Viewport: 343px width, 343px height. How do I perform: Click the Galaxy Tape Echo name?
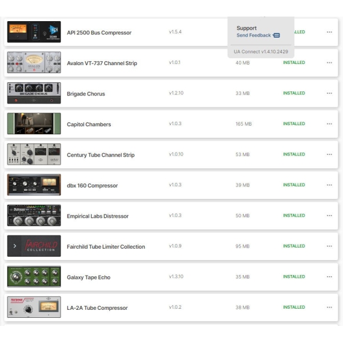tap(89, 277)
